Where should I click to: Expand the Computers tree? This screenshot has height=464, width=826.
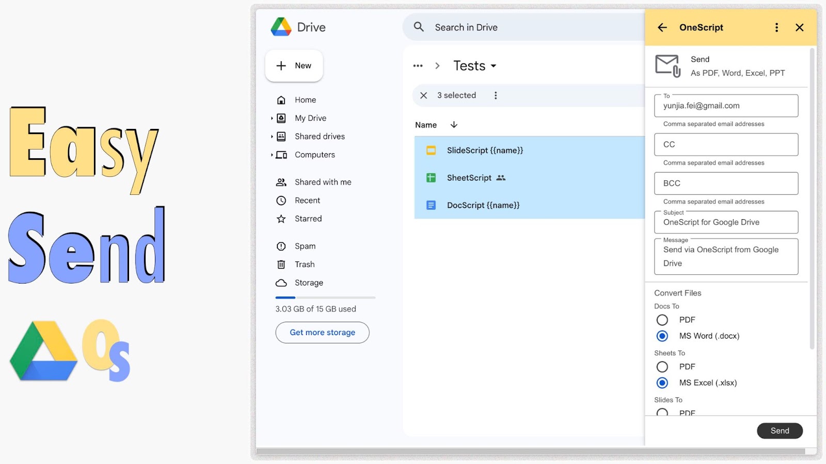pos(272,155)
